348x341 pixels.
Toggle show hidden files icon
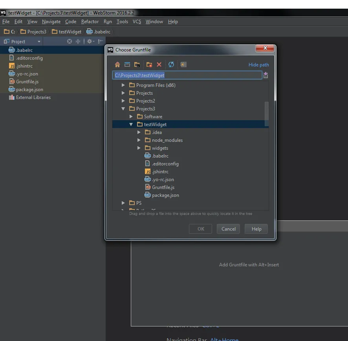183,65
